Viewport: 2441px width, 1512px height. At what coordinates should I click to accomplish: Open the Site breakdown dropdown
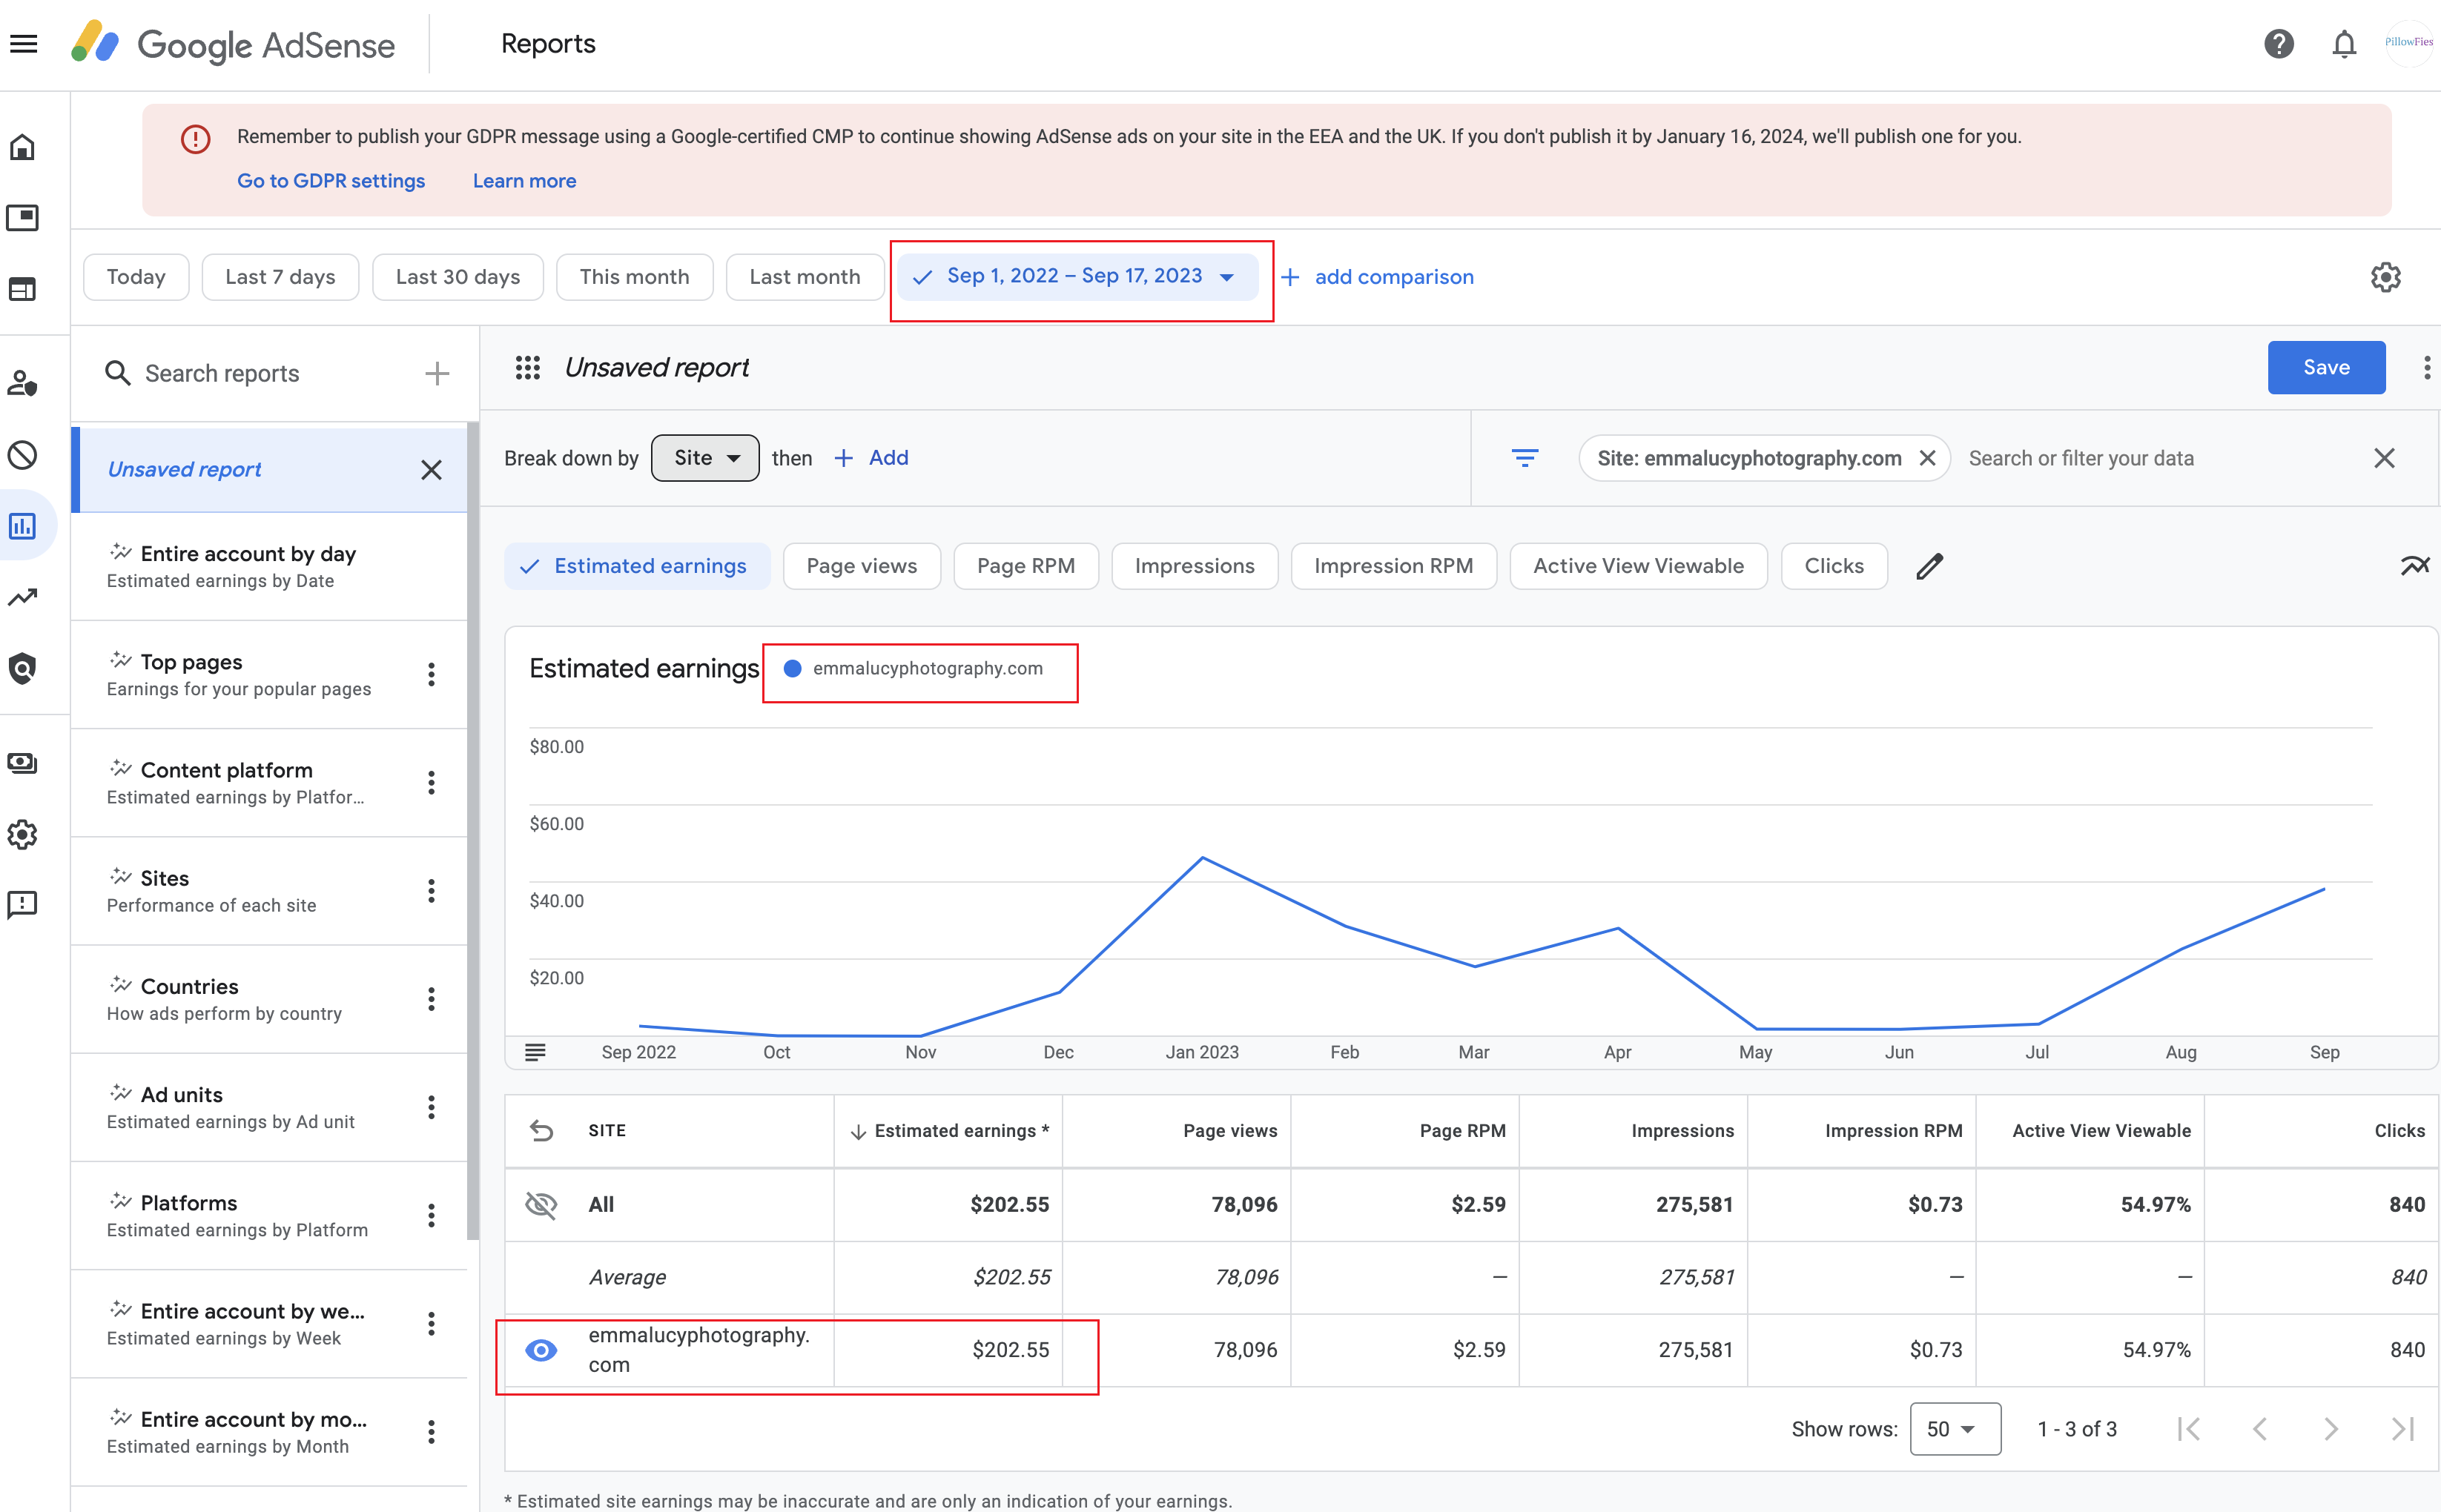coord(704,458)
